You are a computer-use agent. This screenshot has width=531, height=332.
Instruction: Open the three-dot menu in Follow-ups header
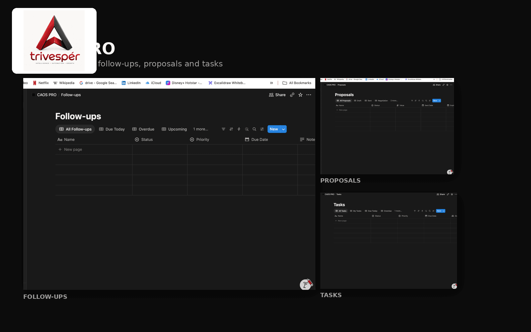click(x=309, y=95)
